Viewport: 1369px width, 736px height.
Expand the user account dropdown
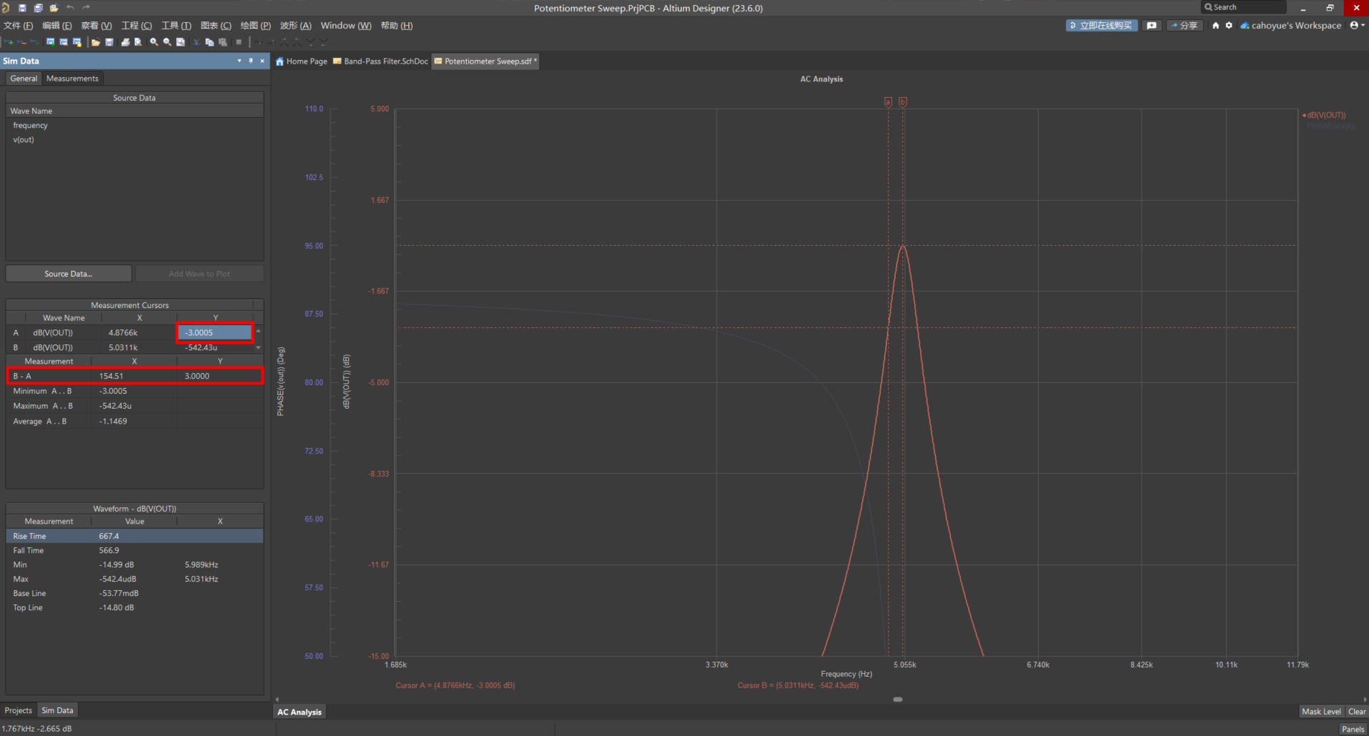[x=1357, y=25]
